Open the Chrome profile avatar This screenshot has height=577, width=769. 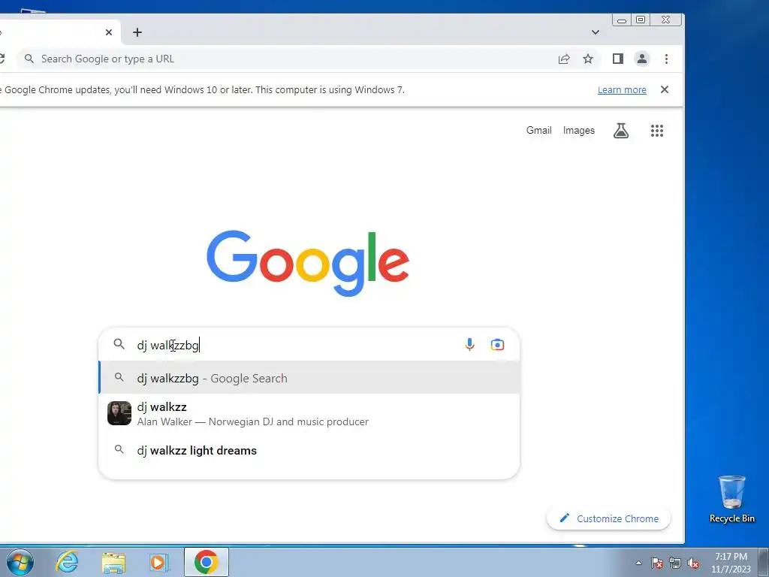click(642, 59)
